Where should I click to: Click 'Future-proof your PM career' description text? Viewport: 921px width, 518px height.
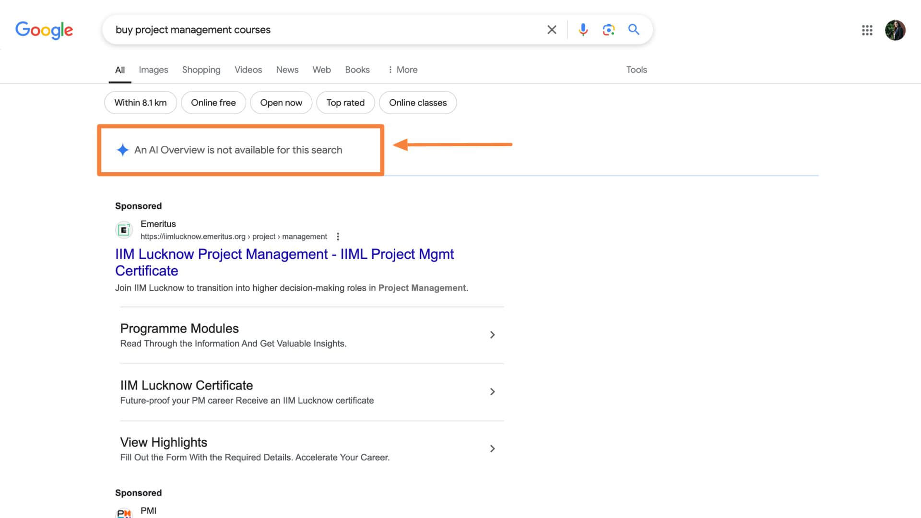[247, 400]
